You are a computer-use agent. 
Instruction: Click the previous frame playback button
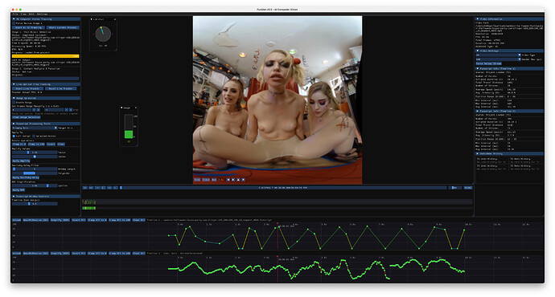tap(91, 188)
